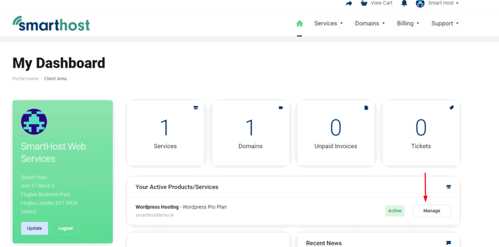Open the Domains count card

(x=250, y=133)
